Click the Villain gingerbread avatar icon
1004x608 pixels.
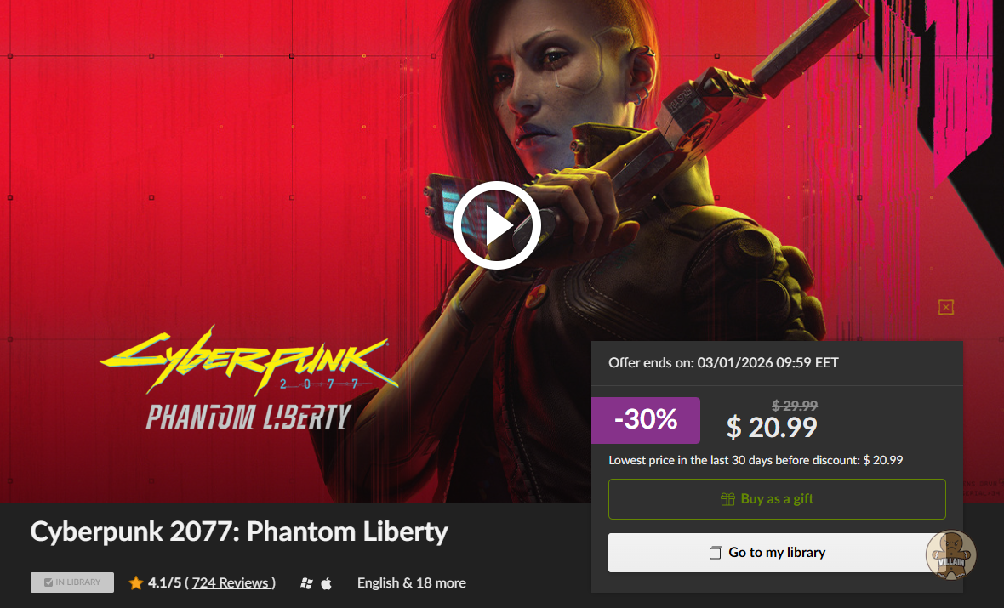point(951,554)
